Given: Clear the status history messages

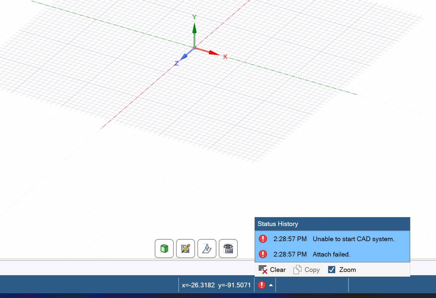Looking at the screenshot, I should pos(272,270).
